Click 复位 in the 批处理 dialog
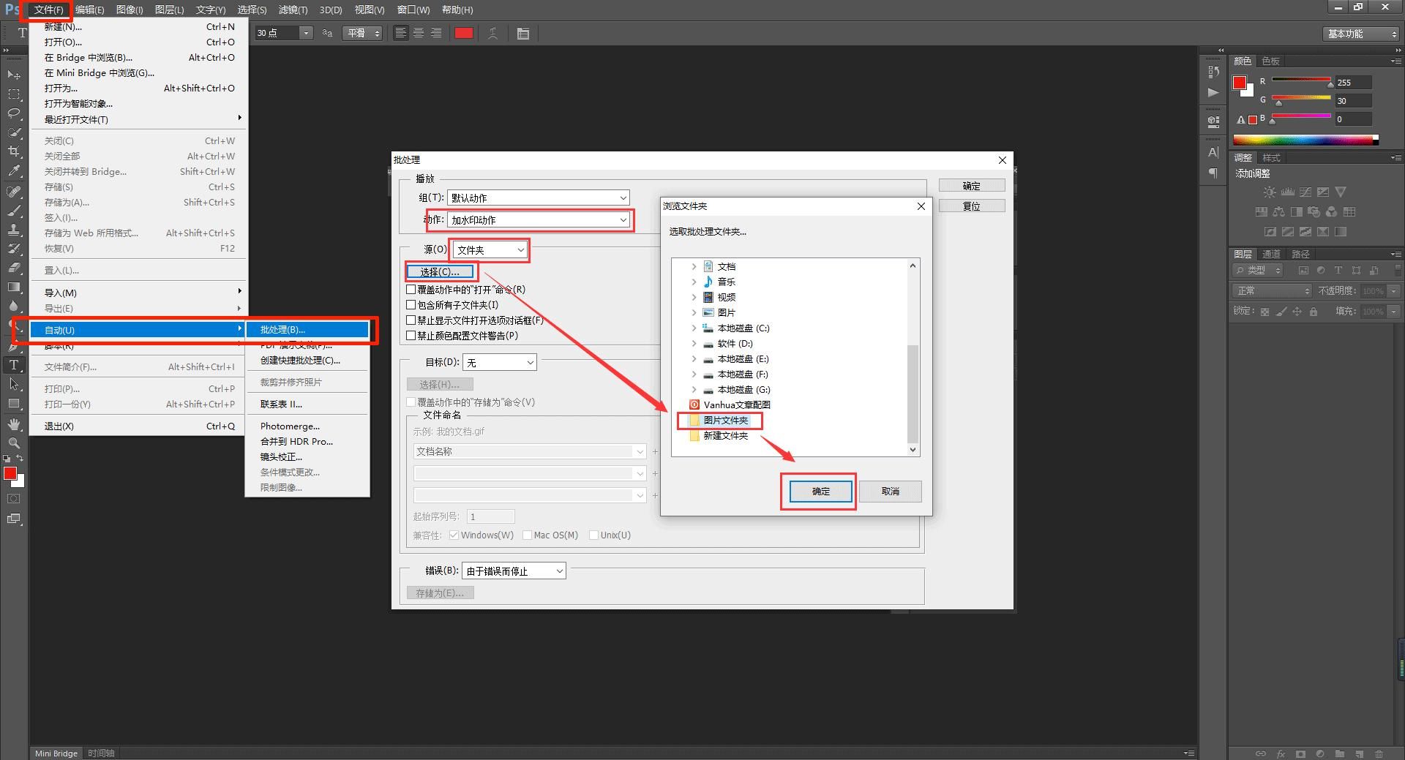This screenshot has height=760, width=1405. tap(972, 206)
